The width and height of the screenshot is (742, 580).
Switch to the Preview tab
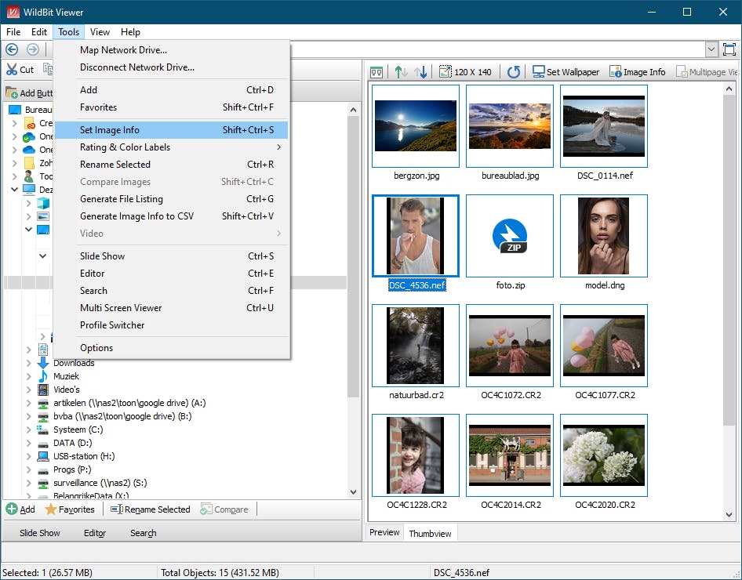(x=384, y=533)
